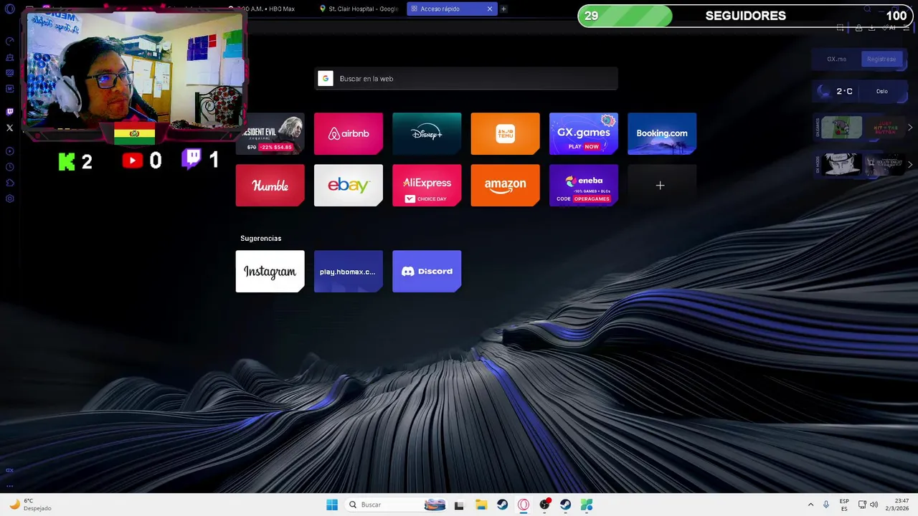This screenshot has height=516, width=918.
Task: Expand GX Mods carousel with right chevron
Action: click(910, 165)
